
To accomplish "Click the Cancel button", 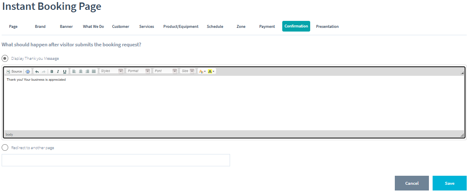I will pyautogui.click(x=412, y=183).
